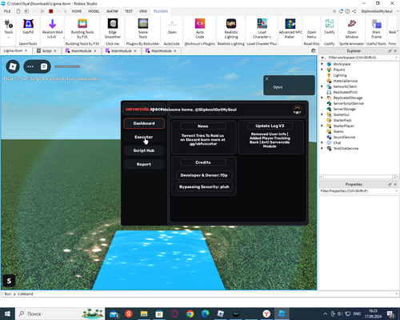
Task: Click the help icon in title ribbon
Action: (x=347, y=11)
